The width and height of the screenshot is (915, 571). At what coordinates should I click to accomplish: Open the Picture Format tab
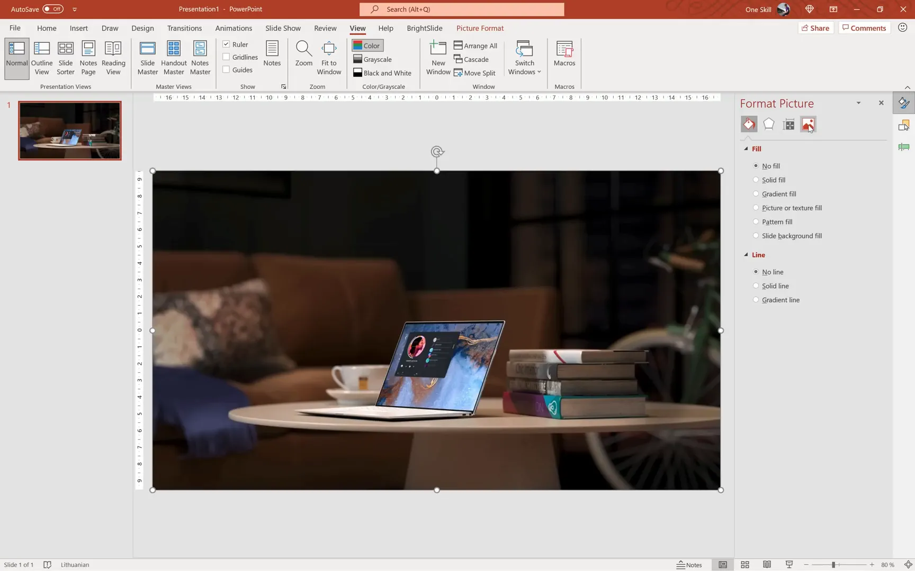[480, 28]
